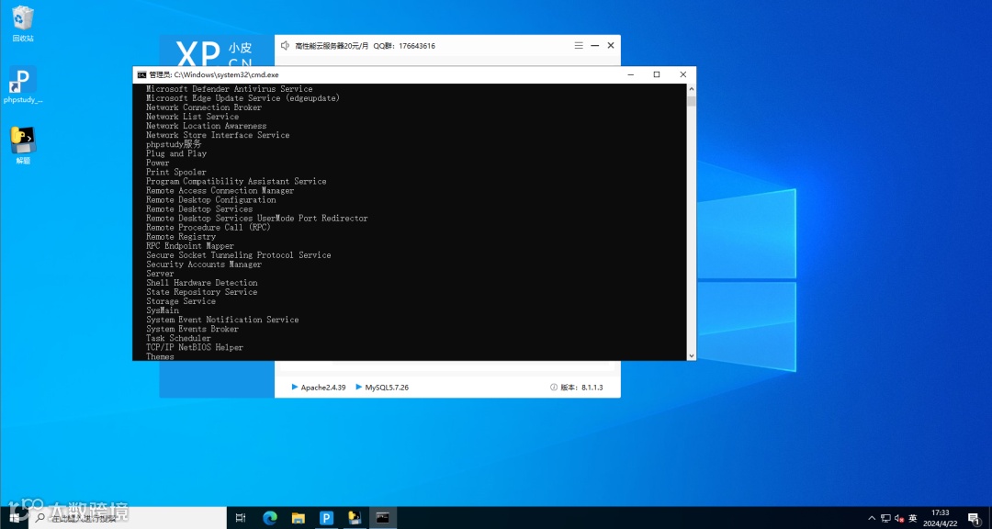
Task: Click the muted volume tray icon
Action: coord(899,518)
